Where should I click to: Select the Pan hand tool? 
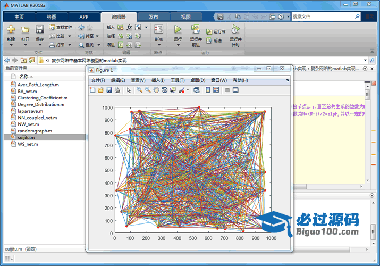156,90
